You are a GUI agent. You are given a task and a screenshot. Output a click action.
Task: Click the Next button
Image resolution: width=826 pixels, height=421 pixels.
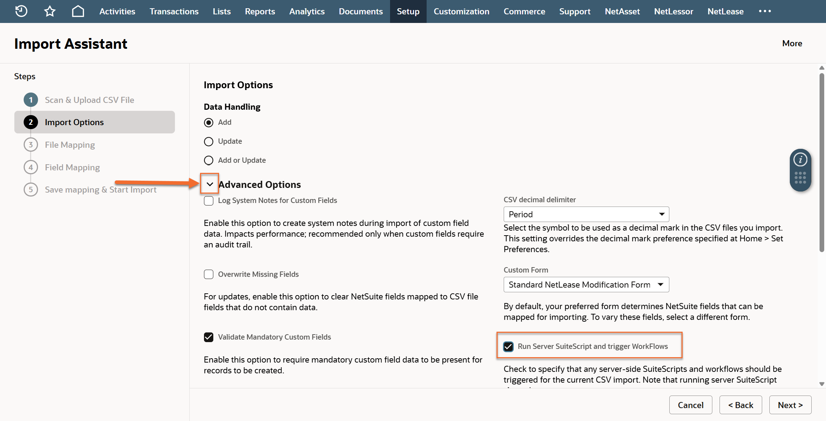coord(790,405)
